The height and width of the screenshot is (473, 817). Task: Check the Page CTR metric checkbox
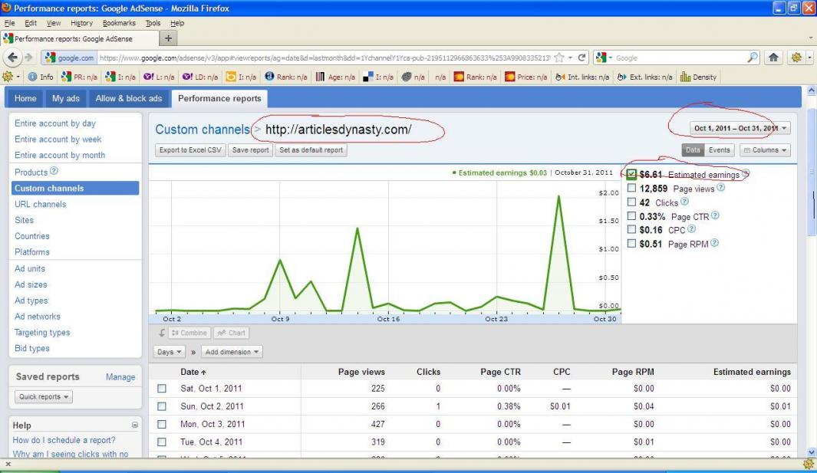[x=631, y=215]
